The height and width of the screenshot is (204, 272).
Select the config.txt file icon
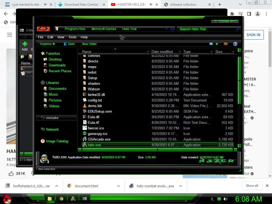click(x=84, y=100)
